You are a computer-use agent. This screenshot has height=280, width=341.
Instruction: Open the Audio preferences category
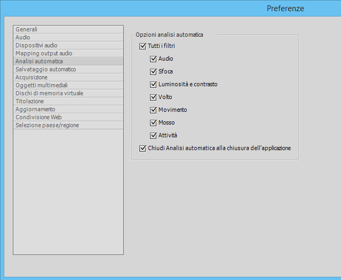tap(23, 37)
